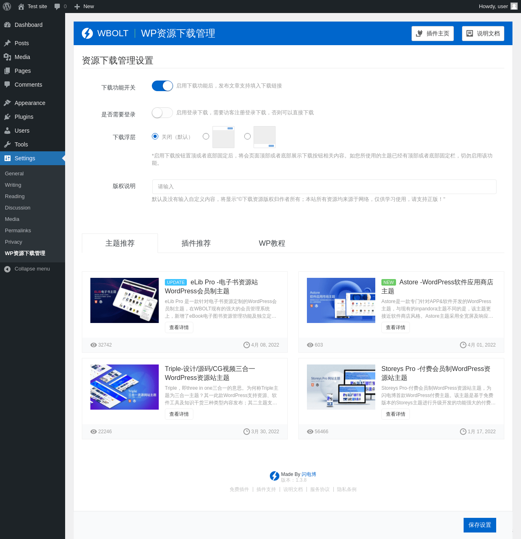The width and height of the screenshot is (521, 539).
Task: Open the 说明文档 documentation button
Action: pyautogui.click(x=483, y=33)
